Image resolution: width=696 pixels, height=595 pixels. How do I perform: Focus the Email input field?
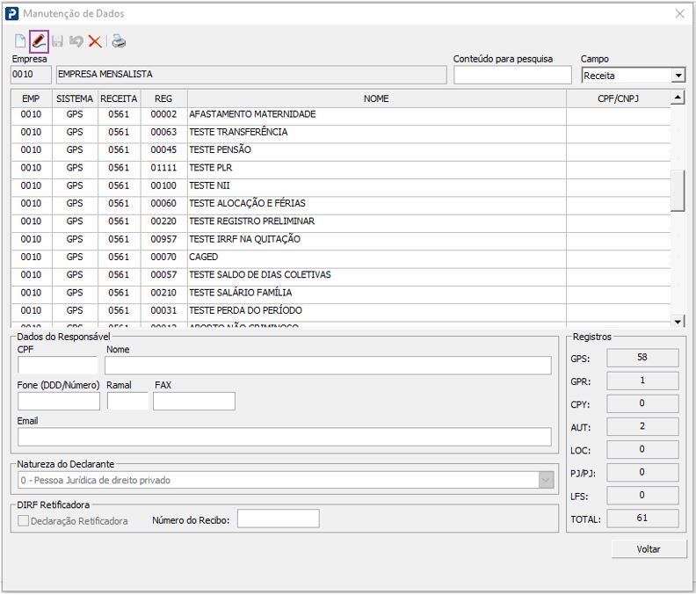click(284, 437)
